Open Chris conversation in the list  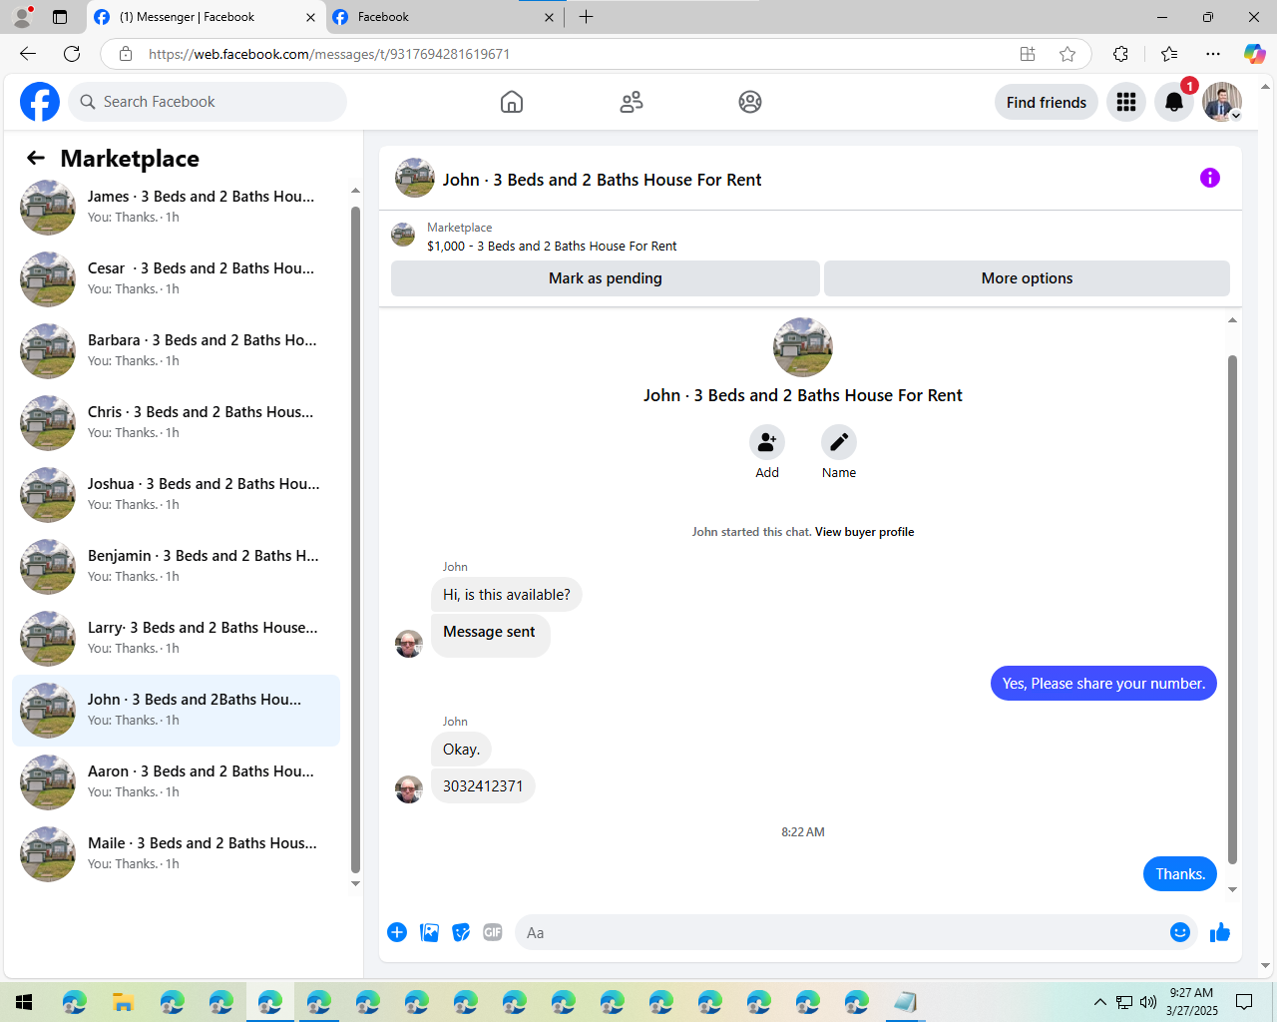(176, 422)
